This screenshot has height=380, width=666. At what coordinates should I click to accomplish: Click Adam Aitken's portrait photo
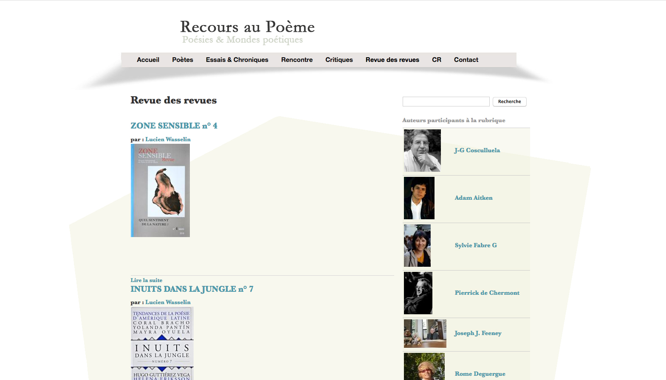[419, 198]
